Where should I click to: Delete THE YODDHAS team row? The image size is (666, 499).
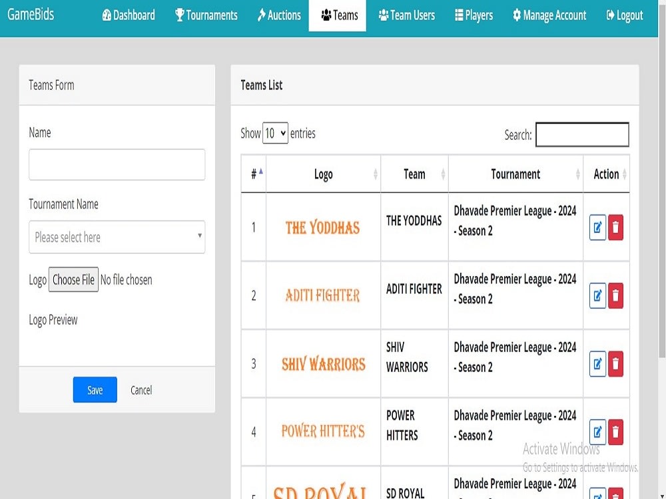coord(615,228)
